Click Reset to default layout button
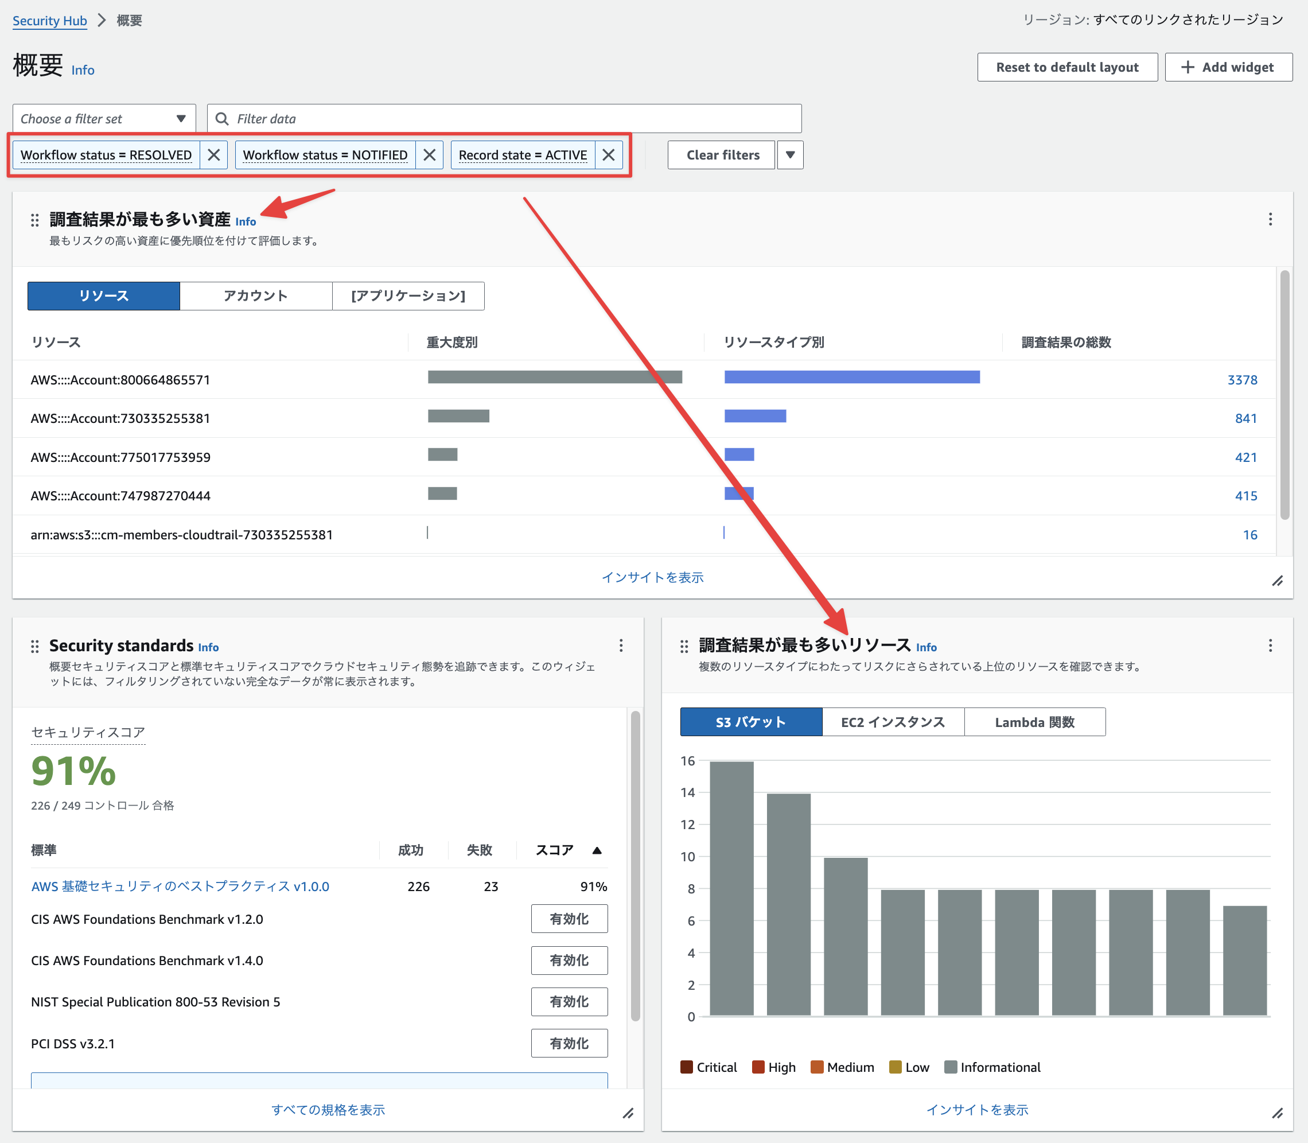Screen dimensions: 1308x1143 (x=1067, y=67)
